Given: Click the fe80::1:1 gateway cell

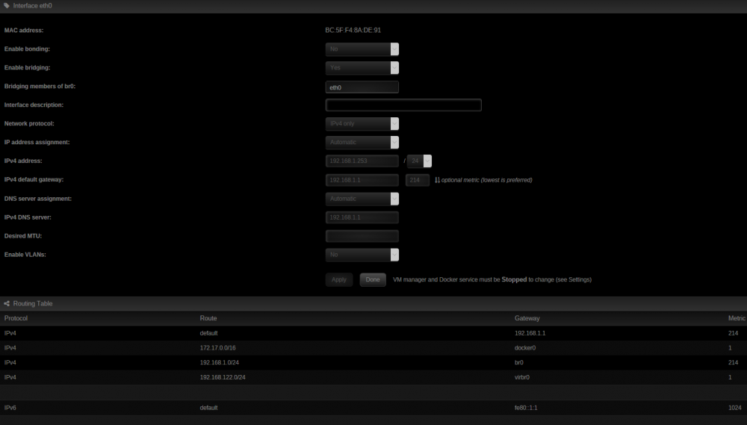Looking at the screenshot, I should [x=526, y=408].
